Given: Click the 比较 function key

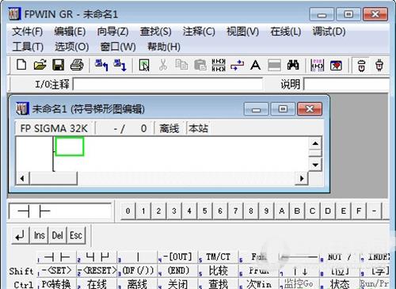Looking at the screenshot, I should coord(218,271).
